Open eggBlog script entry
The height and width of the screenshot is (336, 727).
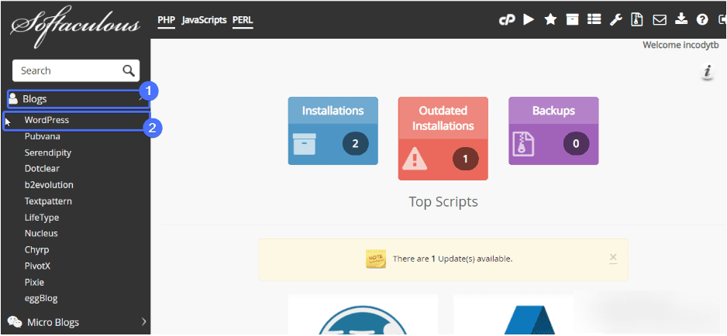(41, 299)
